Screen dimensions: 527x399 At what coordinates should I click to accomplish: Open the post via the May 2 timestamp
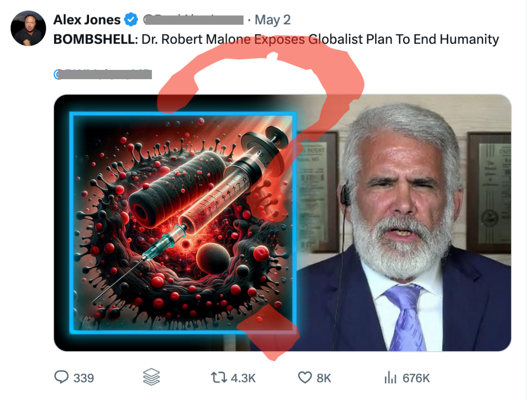pyautogui.click(x=272, y=20)
